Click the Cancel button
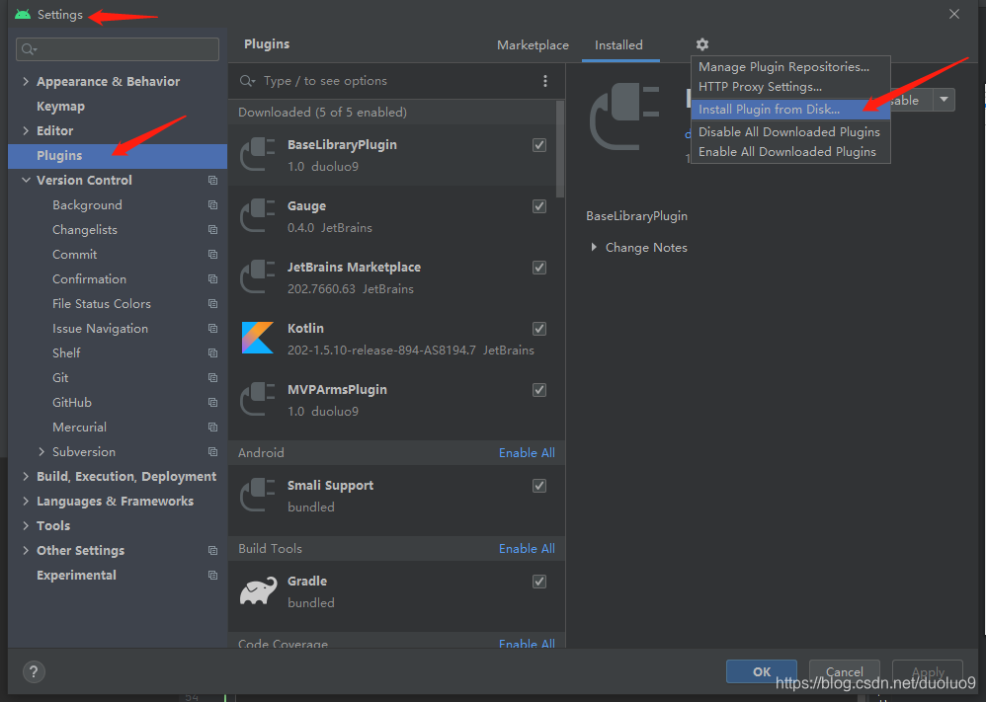Image resolution: width=986 pixels, height=702 pixels. [x=844, y=671]
